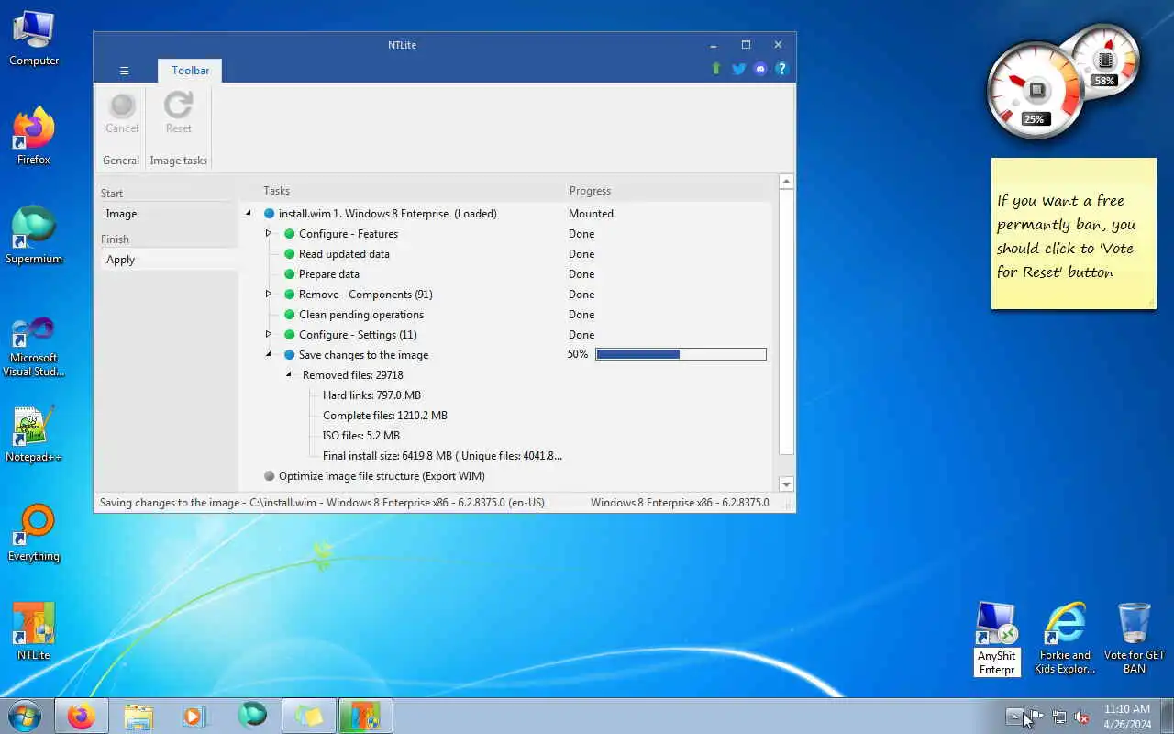Screen dimensions: 1174x734
Task: Click the green dot beside Prepare data
Action: pyautogui.click(x=290, y=274)
